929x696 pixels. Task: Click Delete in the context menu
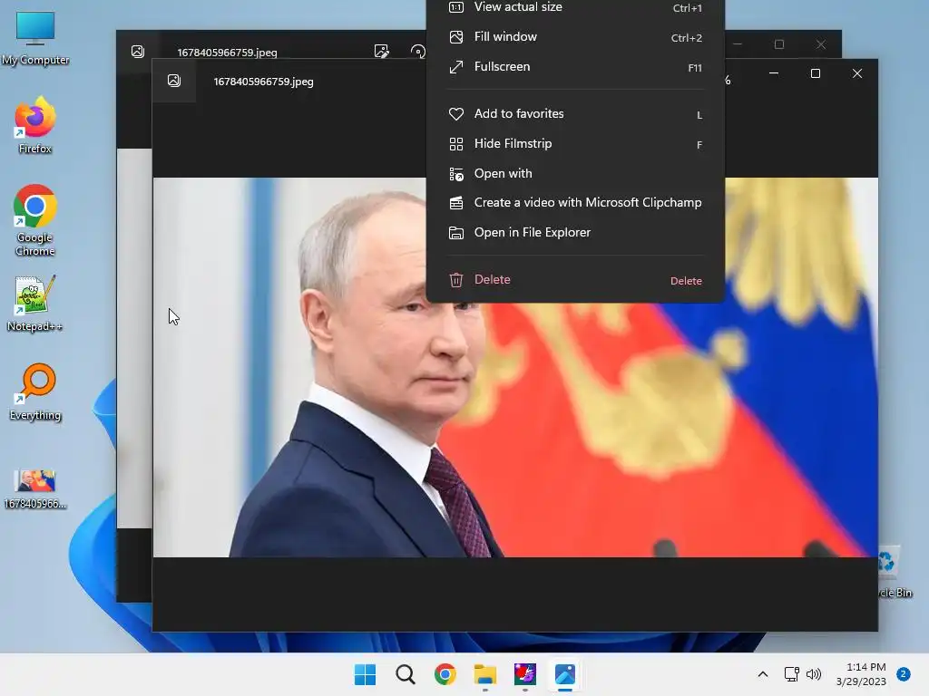[574, 280]
